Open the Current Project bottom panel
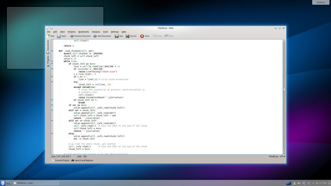This screenshot has height=186, width=331. coord(60,160)
